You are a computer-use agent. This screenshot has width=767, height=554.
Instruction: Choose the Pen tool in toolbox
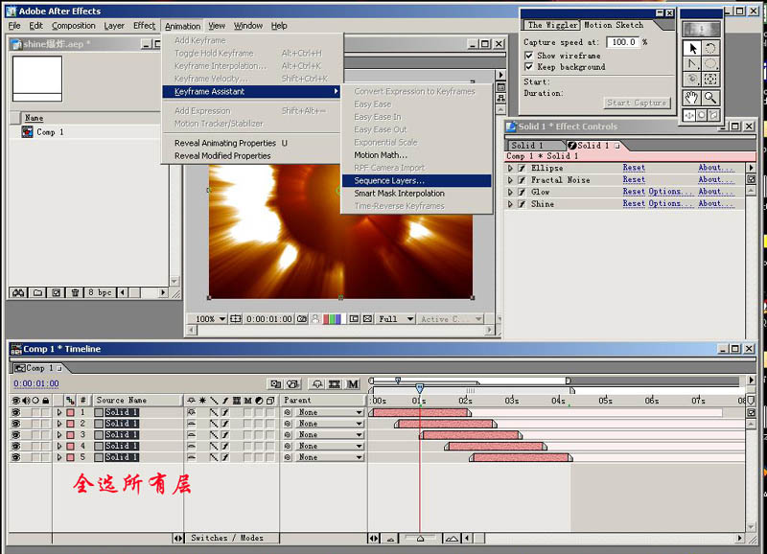click(691, 63)
